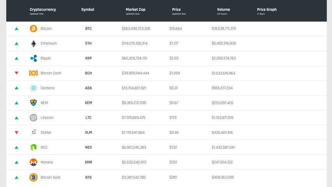Open the Cardano name link
The image size is (332, 187).
point(48,88)
